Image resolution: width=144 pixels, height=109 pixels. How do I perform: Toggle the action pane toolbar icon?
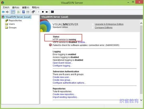tap(28, 12)
